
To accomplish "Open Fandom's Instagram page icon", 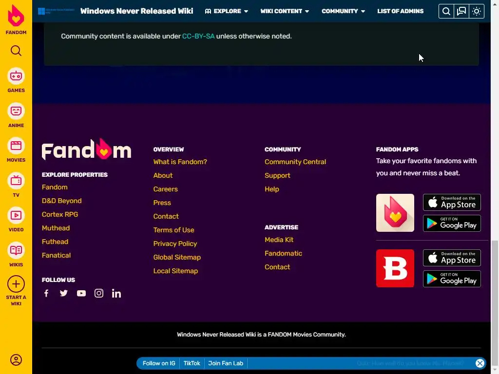I will [x=98, y=293].
